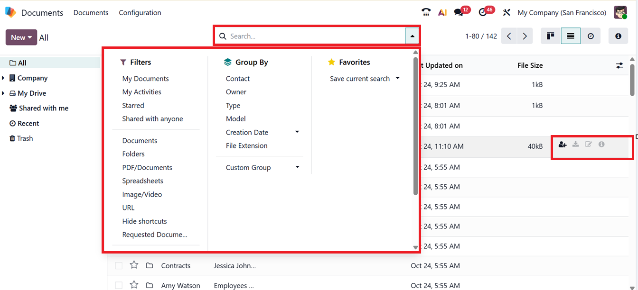638x290 pixels.
Task: Tick the checkbox for Contracts row
Action: pyautogui.click(x=119, y=266)
